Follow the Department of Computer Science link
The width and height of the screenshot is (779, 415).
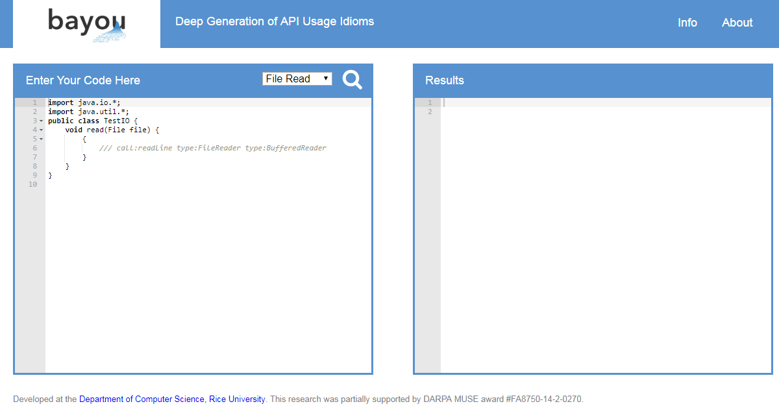(x=142, y=399)
